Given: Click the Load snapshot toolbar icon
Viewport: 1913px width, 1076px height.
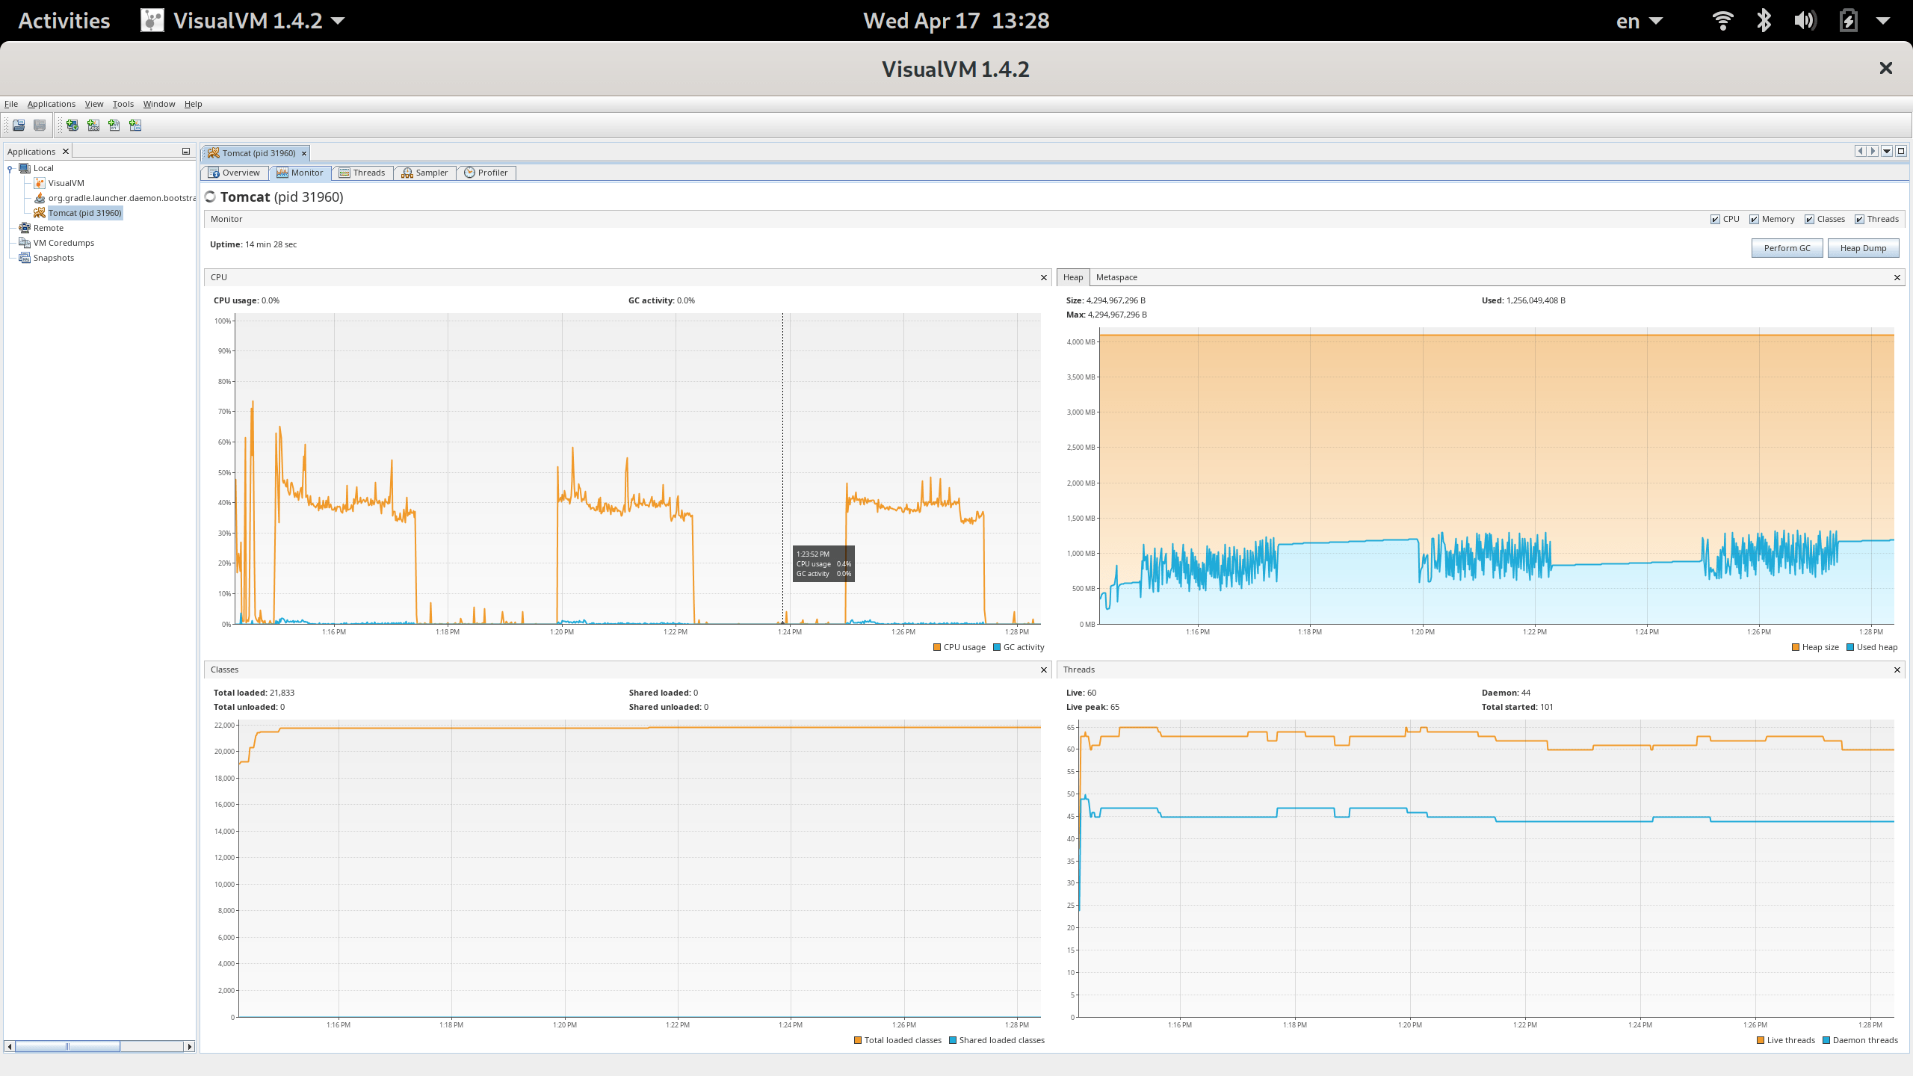Looking at the screenshot, I should click(x=19, y=125).
